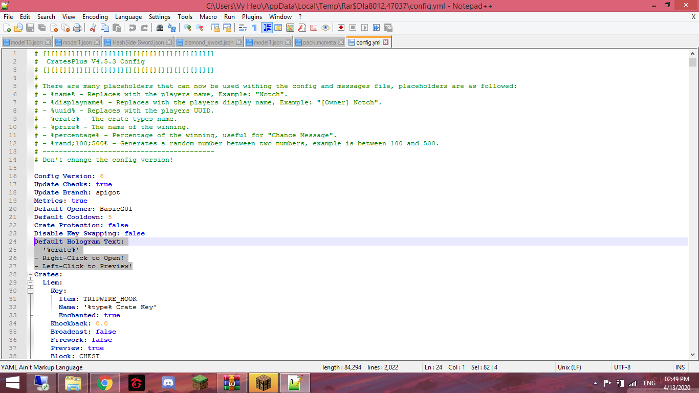
Task: Close the model13.json tab
Action: 48,42
